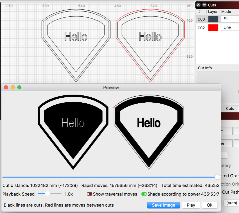Image resolution: width=239 pixels, height=213 pixels.
Task: Click the Mode column header
Action: [x=226, y=12]
